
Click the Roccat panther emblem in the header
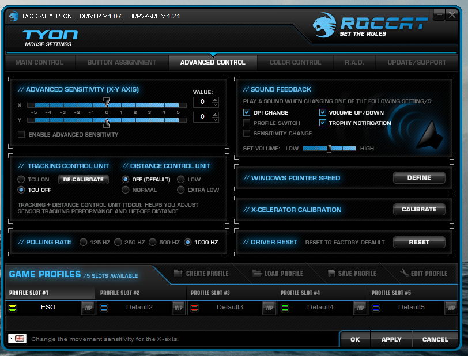pos(324,25)
